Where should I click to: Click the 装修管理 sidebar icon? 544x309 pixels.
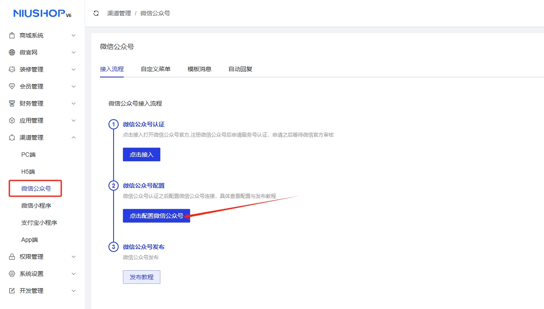coord(12,69)
